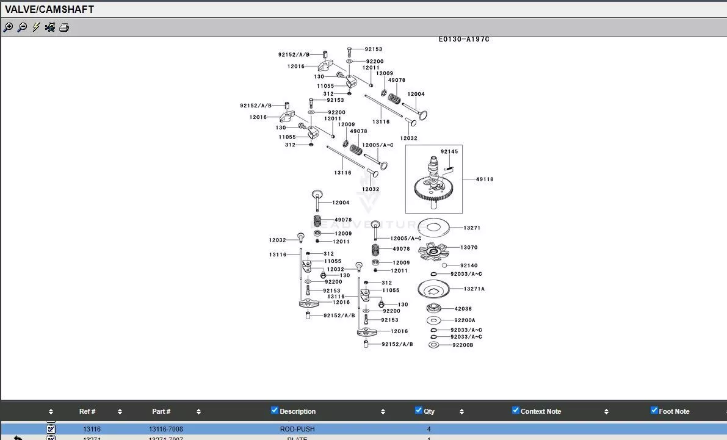Toggle the Qty column checkbox
The image size is (727, 440).
[x=419, y=411]
